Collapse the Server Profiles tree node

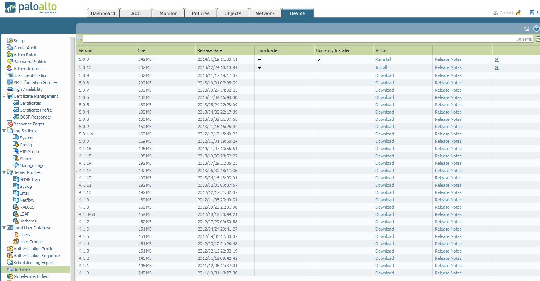pos(4,172)
